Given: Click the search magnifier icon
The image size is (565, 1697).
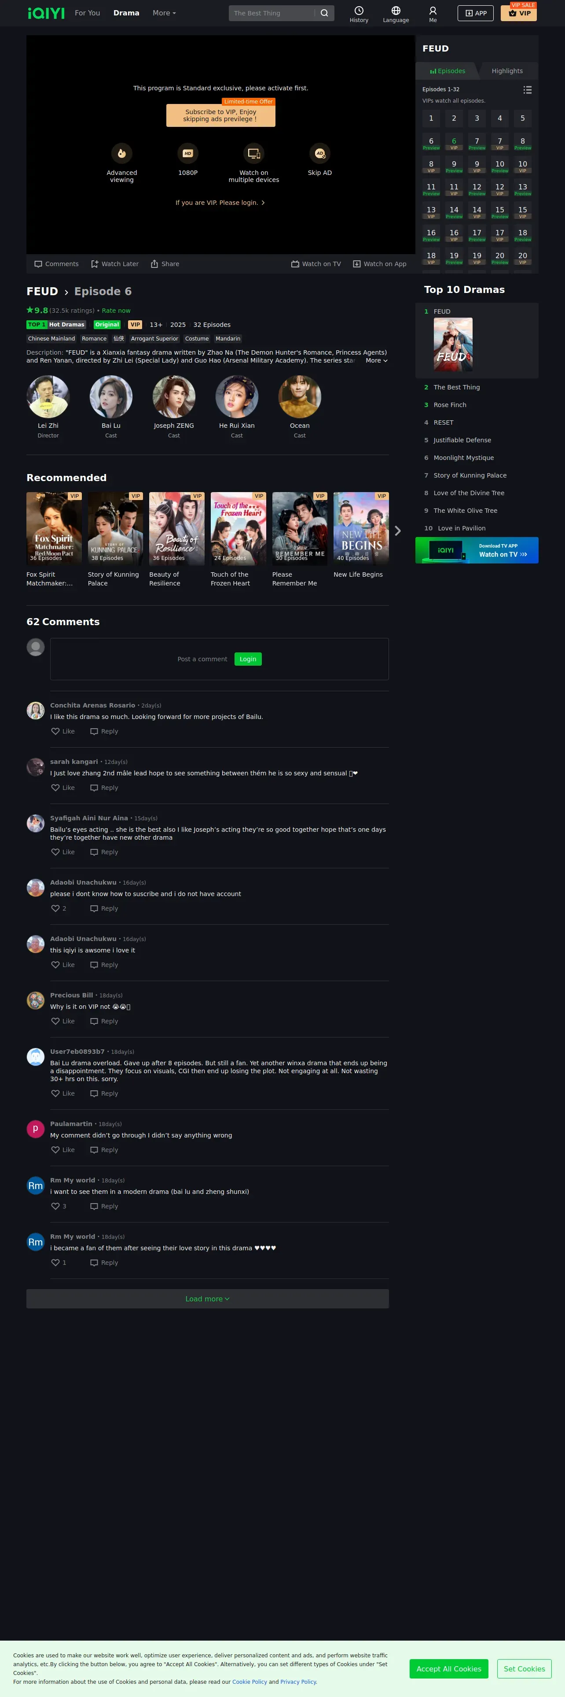Looking at the screenshot, I should coord(324,13).
